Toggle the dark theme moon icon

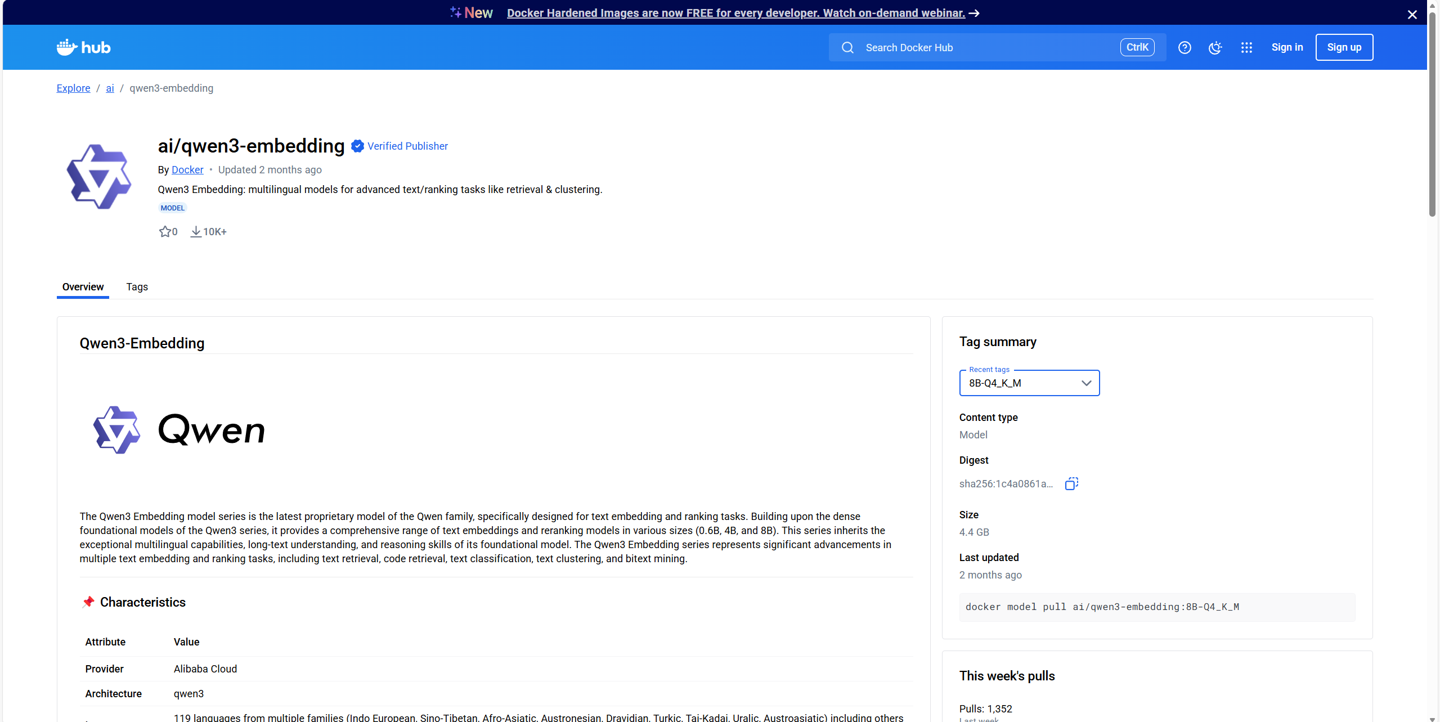1215,47
